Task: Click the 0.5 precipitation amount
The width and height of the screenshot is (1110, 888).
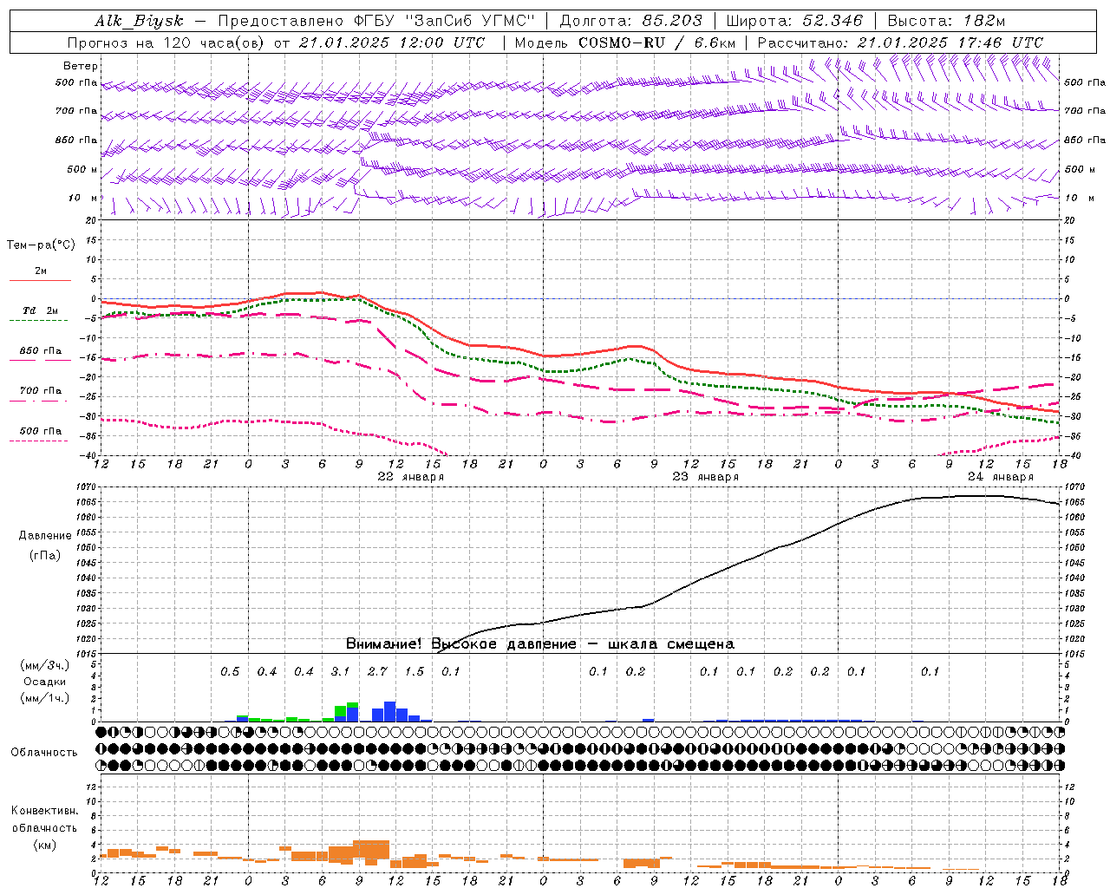Action: point(230,671)
